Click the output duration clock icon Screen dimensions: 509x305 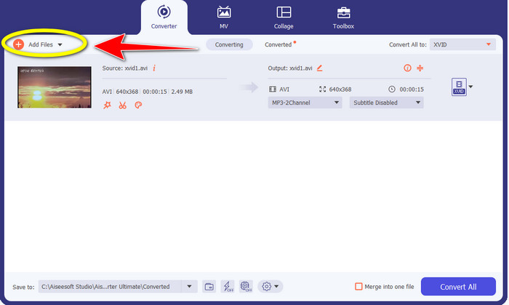pos(392,89)
